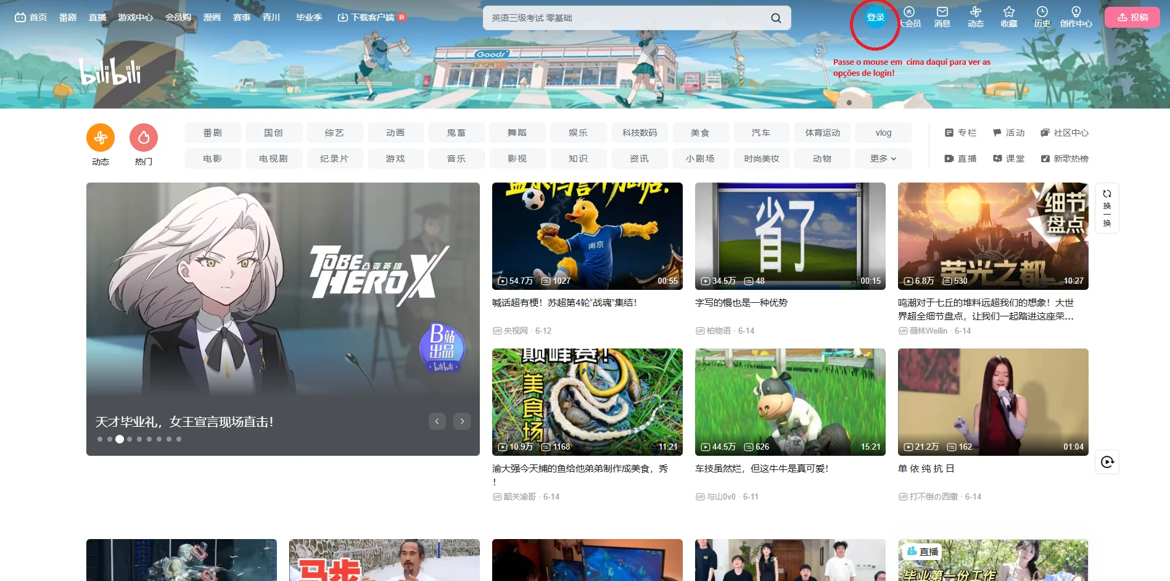This screenshot has width=1170, height=581.
Task: Click the pink 投稿 upload button
Action: tap(1132, 17)
